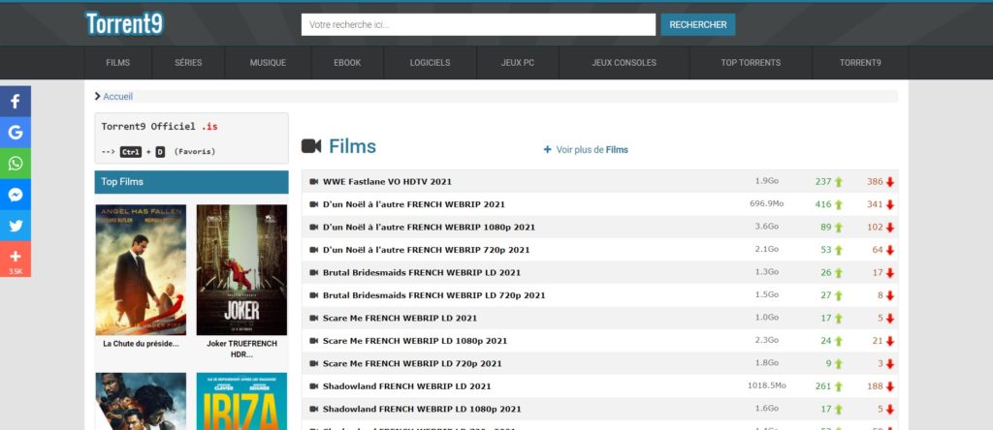Screen dimensions: 993x430
Task: Click Torrent9 Officiel .is text
Action: pyautogui.click(x=160, y=127)
